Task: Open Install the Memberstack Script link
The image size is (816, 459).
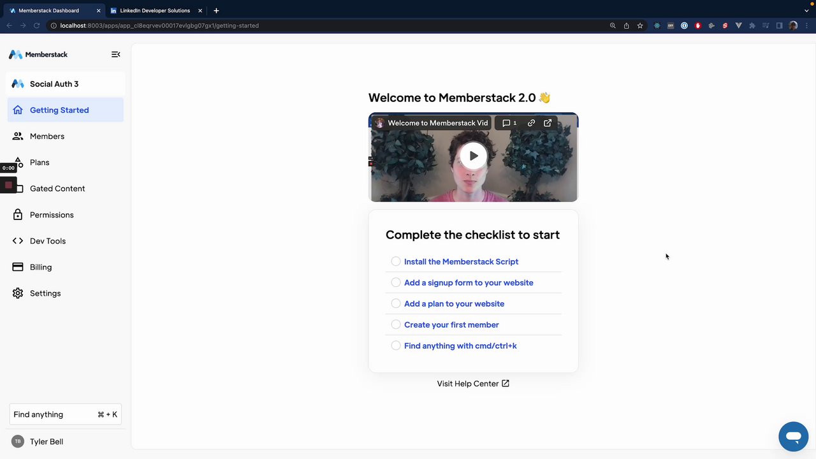Action: pos(461,261)
